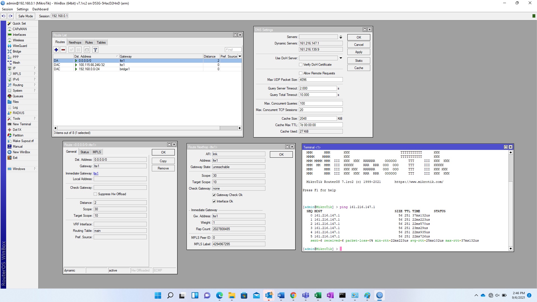Click the remove route minus icon
The image size is (537, 302).
pos(63,50)
